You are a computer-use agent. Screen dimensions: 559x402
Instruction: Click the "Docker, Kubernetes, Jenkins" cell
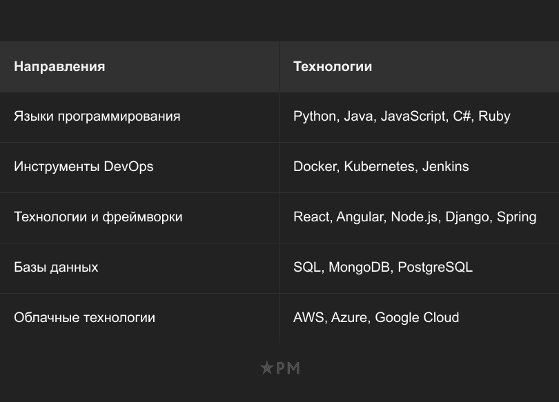click(x=420, y=168)
